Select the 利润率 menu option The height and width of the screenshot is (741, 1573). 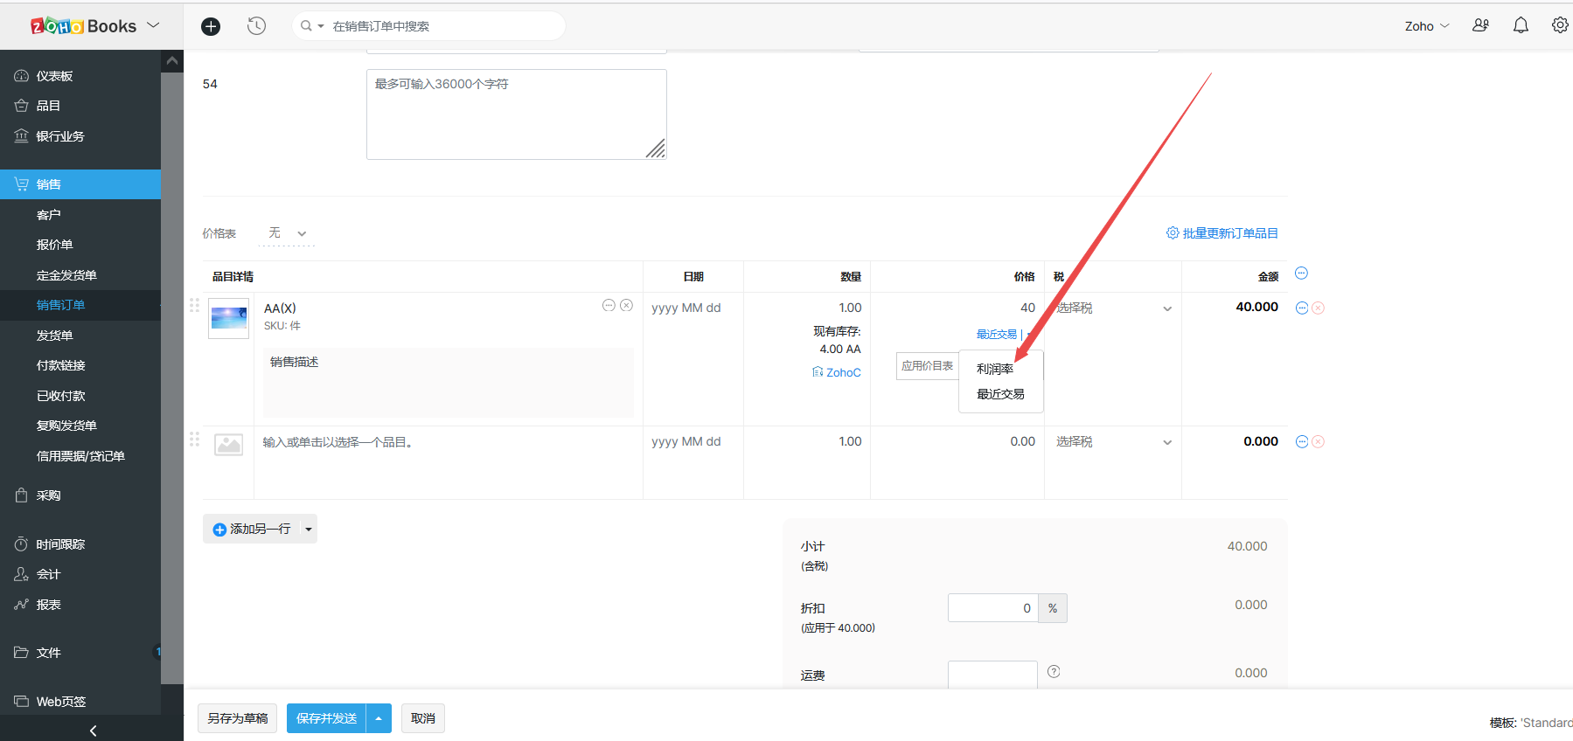coord(995,369)
